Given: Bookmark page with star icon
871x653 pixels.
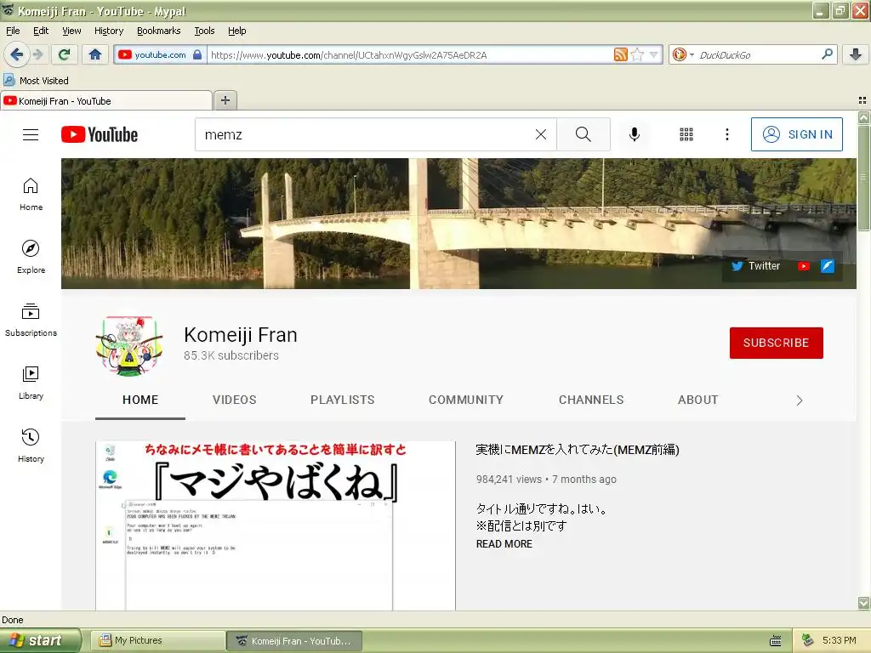Looking at the screenshot, I should [x=638, y=54].
